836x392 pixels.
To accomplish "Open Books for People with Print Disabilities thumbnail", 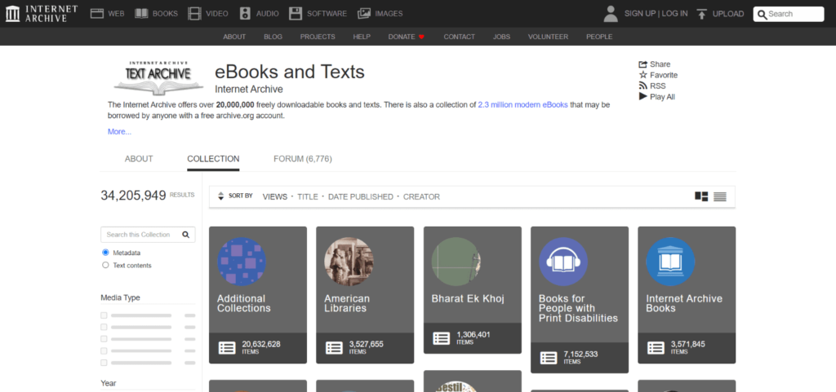I will click(563, 262).
